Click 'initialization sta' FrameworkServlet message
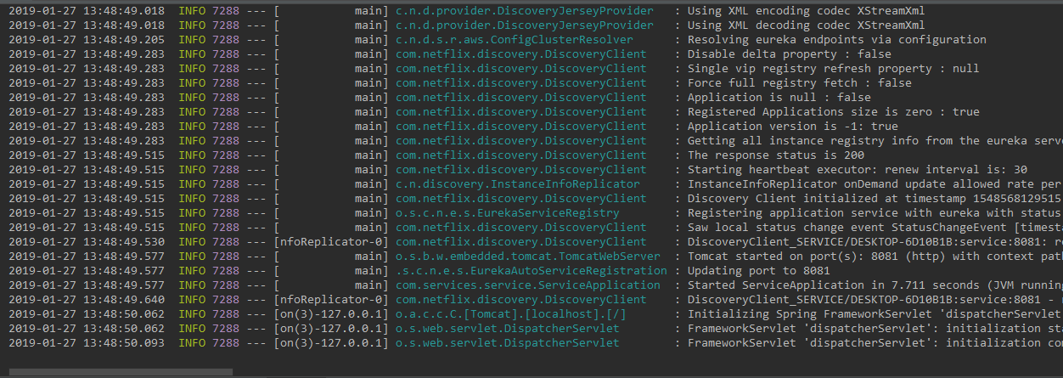Image resolution: width=1063 pixels, height=378 pixels. [x=875, y=329]
